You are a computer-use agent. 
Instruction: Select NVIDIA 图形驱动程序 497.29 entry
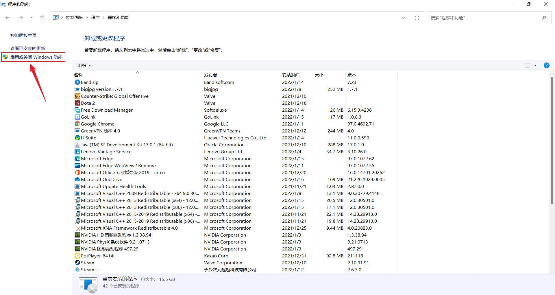236,249
